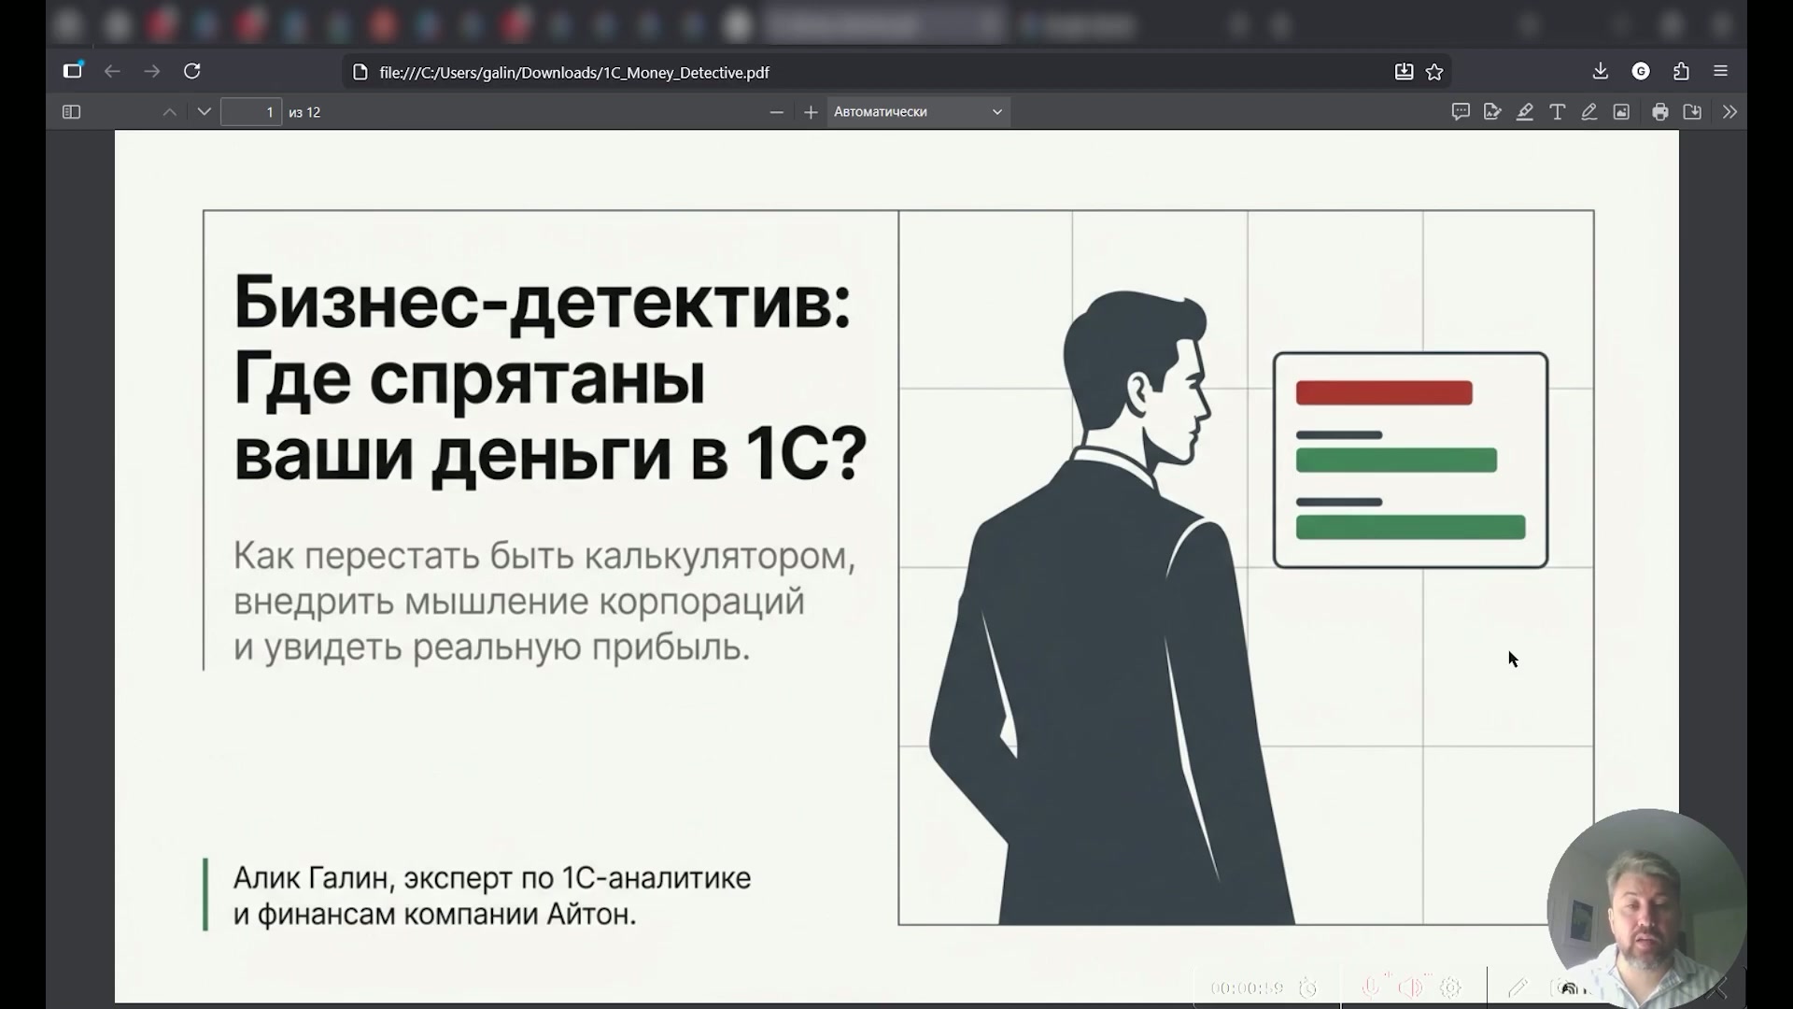Go to next PDF page
Image resolution: width=1793 pixels, height=1009 pixels.
pos(205,112)
